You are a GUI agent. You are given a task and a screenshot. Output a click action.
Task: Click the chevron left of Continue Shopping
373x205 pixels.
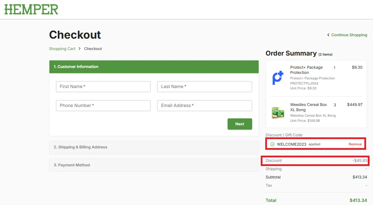328,35
